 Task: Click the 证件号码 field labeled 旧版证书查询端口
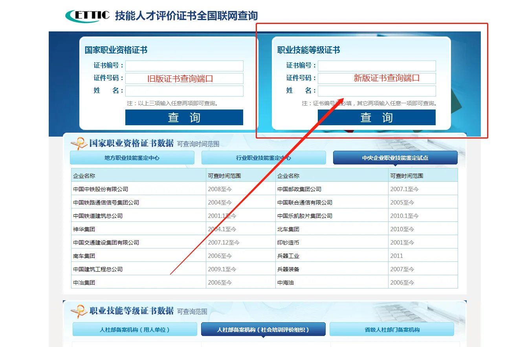[x=184, y=78]
